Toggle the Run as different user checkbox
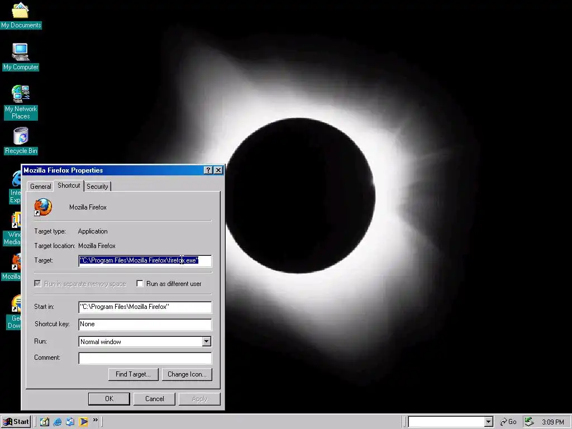 coord(140,283)
